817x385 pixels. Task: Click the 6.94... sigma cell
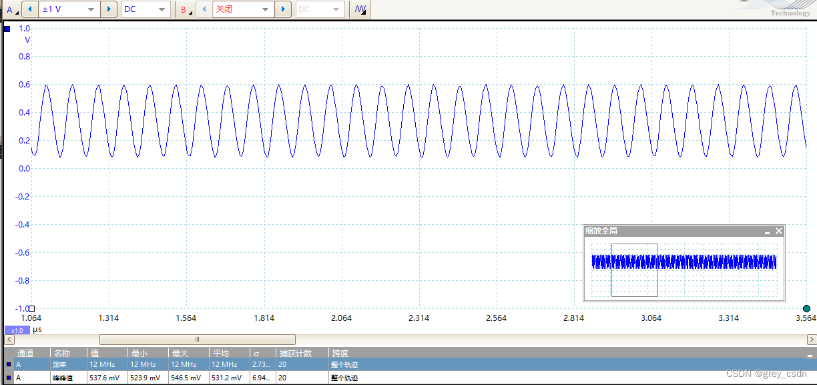click(263, 378)
